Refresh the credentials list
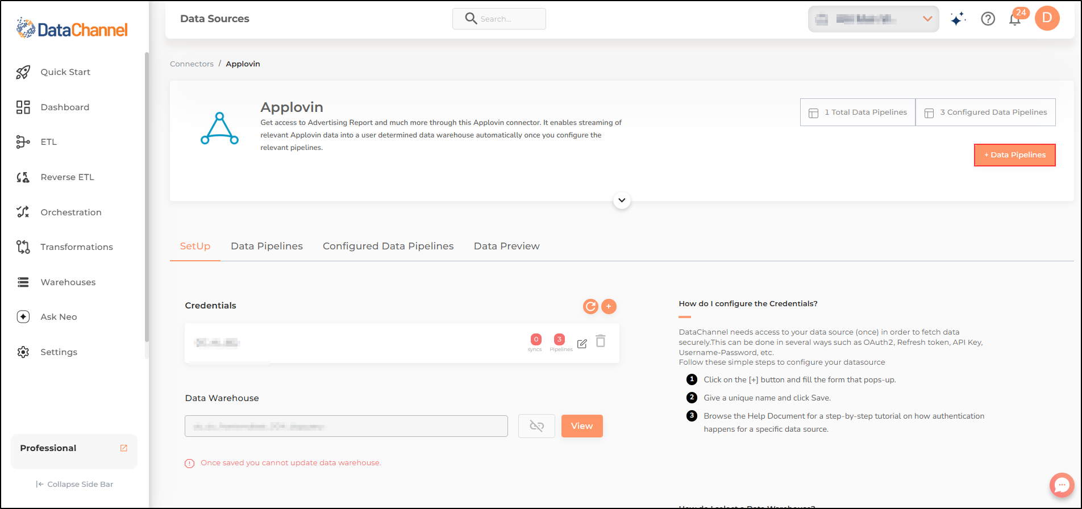This screenshot has height=509, width=1082. click(x=591, y=307)
